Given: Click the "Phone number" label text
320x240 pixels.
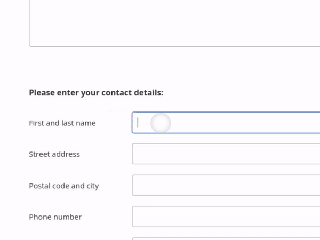Looking at the screenshot, I should [x=55, y=217].
